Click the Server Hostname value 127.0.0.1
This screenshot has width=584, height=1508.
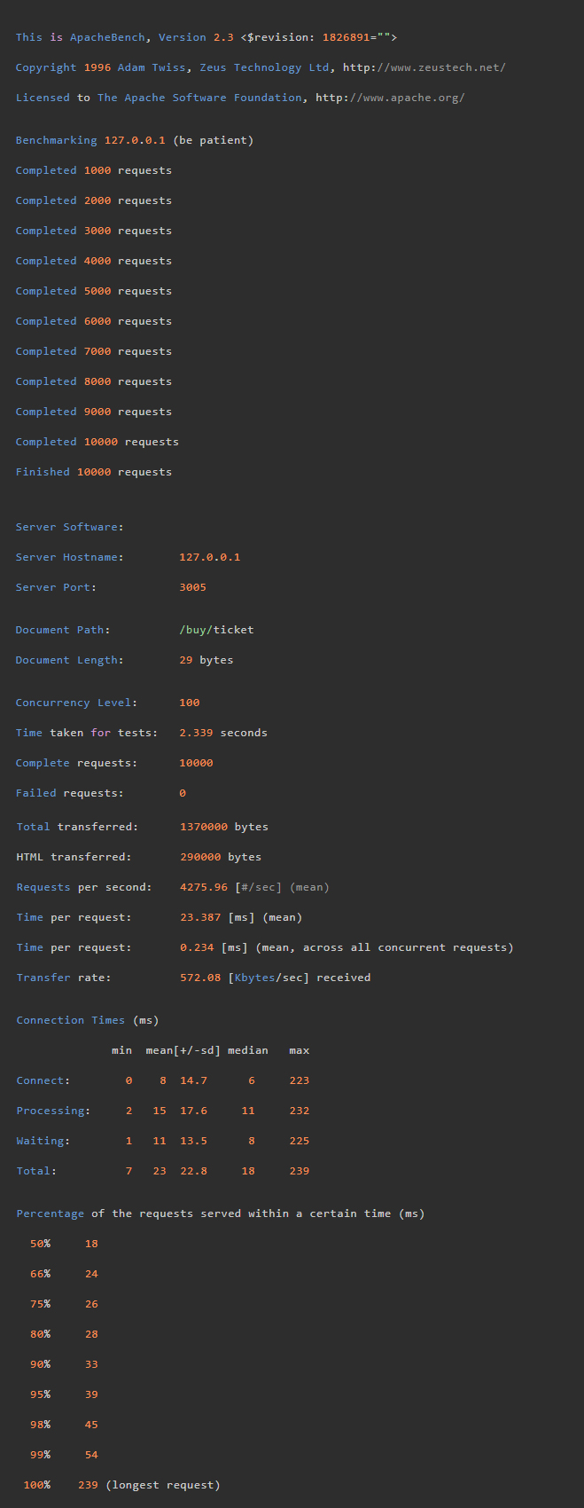coord(209,557)
